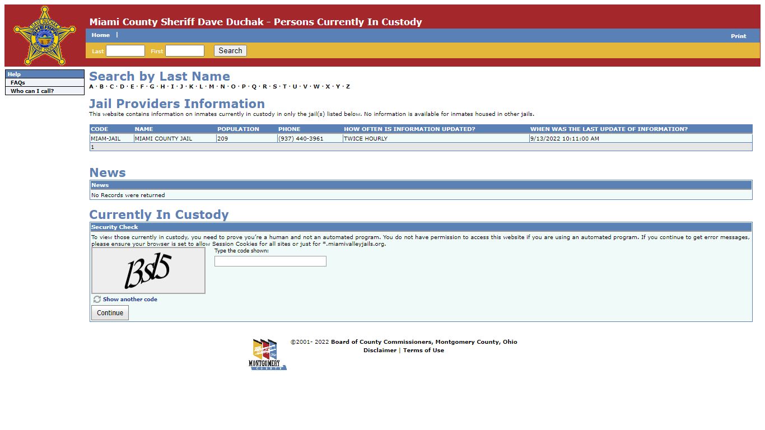Focus the First name input field

185,51
